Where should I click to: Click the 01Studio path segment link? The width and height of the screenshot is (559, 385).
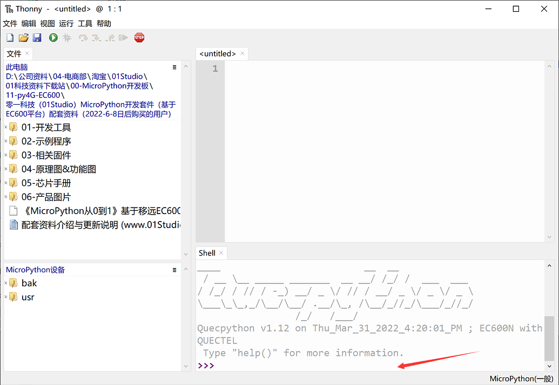(x=127, y=76)
